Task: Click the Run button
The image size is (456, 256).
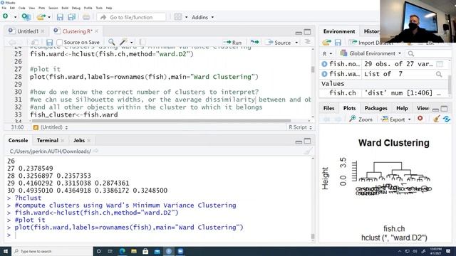Action: click(232, 43)
